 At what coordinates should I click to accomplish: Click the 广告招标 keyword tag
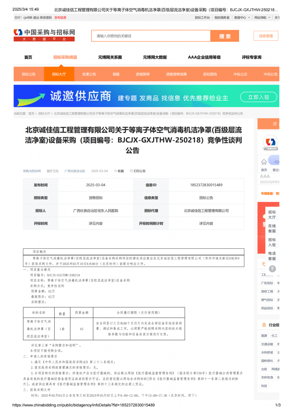(x=267, y=283)
